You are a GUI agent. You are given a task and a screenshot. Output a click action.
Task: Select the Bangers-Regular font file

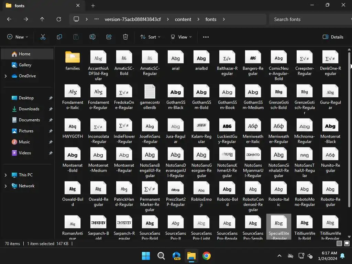tap(253, 63)
